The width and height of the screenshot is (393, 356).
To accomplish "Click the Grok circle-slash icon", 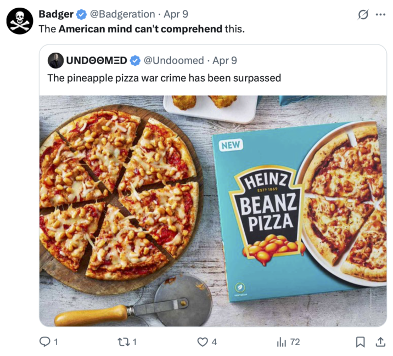I will (x=363, y=15).
